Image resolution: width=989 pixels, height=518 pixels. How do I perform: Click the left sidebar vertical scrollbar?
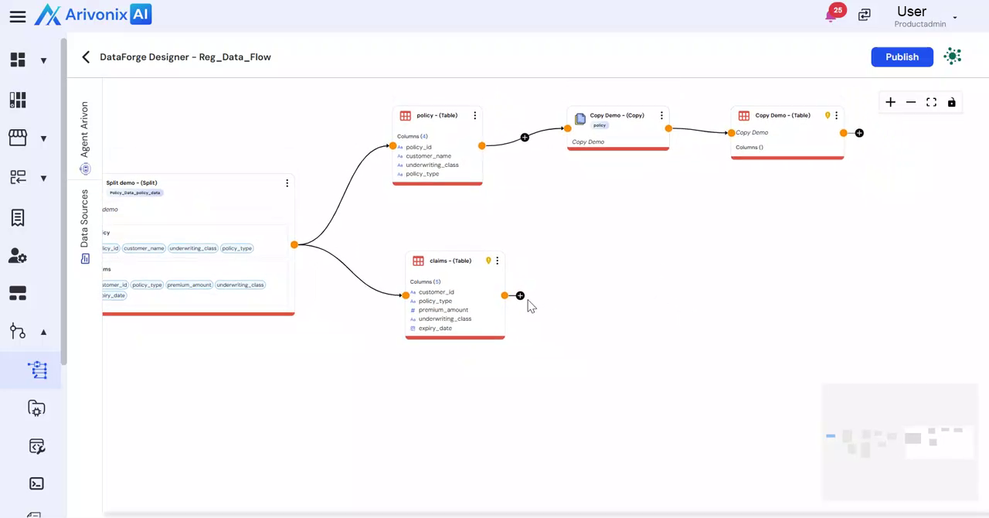[x=64, y=201]
